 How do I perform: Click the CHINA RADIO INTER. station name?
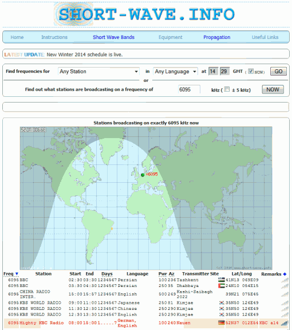pyautogui.click(x=35, y=294)
